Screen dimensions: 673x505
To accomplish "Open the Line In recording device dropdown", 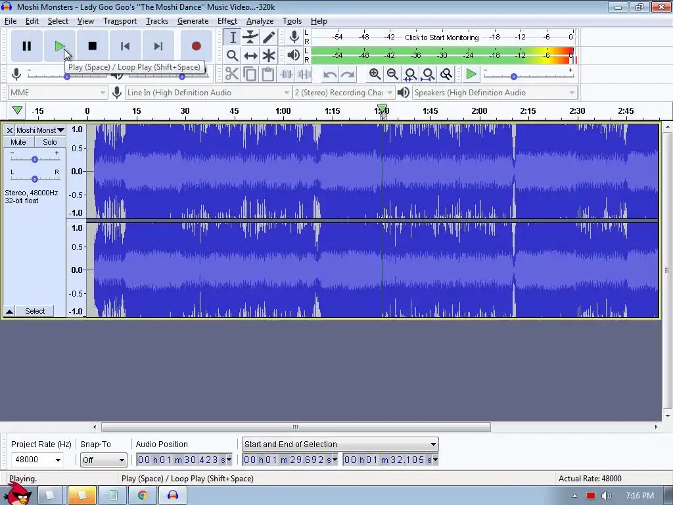I will pyautogui.click(x=208, y=92).
